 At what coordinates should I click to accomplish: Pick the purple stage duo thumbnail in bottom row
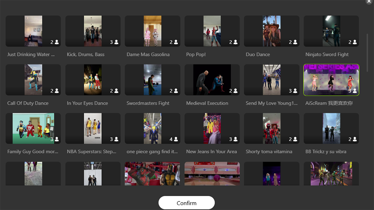click(272, 173)
